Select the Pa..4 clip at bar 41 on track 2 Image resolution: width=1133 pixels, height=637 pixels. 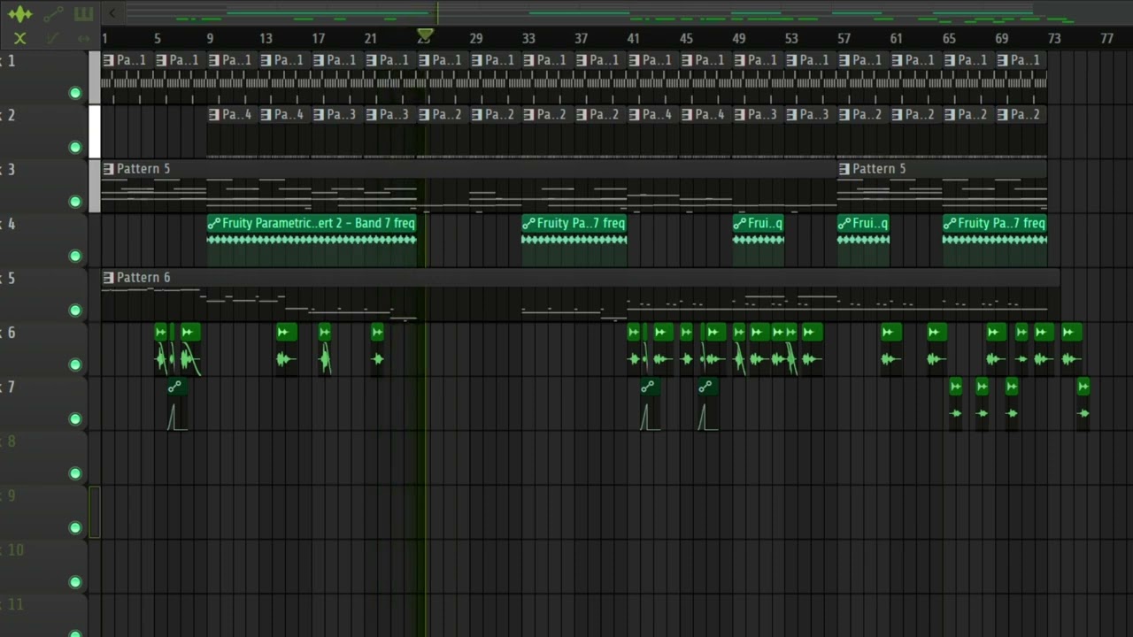(652, 132)
